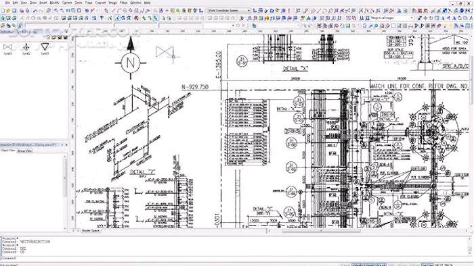Select the Sym03 valve symbol thumbnail

coord(7,49)
